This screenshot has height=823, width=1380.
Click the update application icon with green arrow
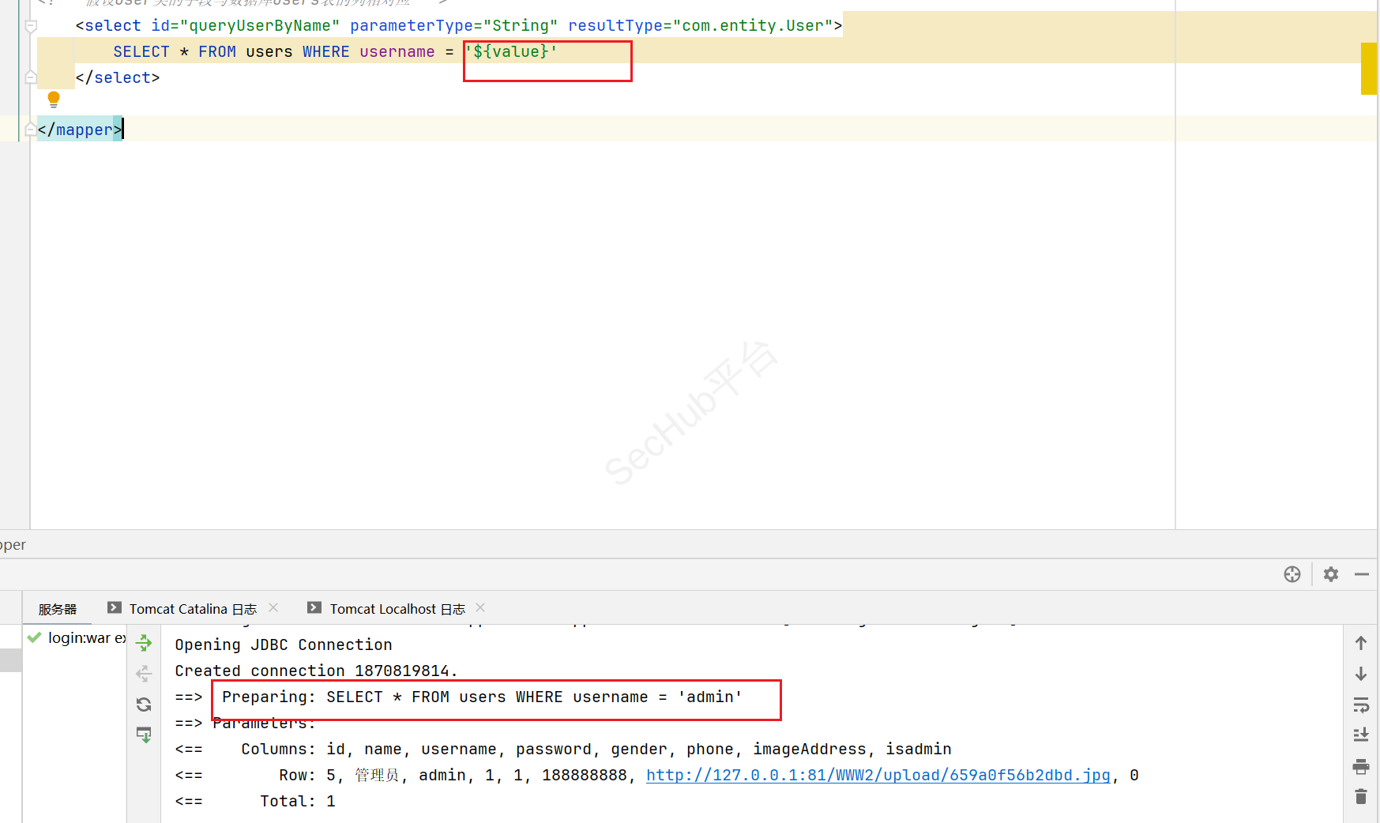144,735
